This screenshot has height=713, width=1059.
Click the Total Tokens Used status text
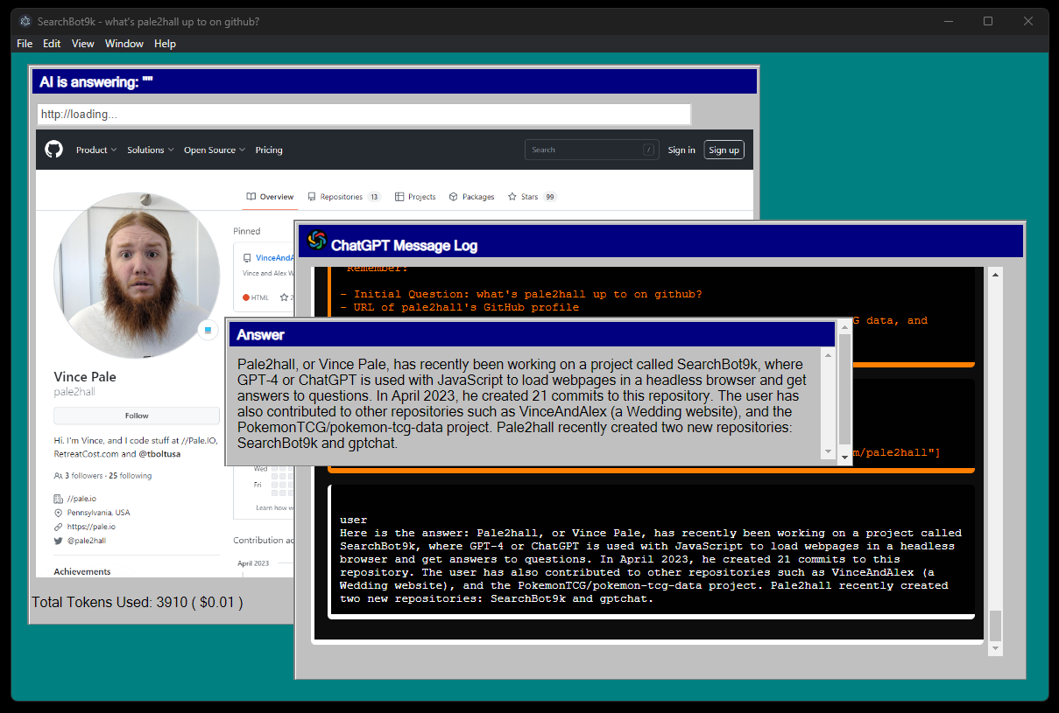pos(137,602)
